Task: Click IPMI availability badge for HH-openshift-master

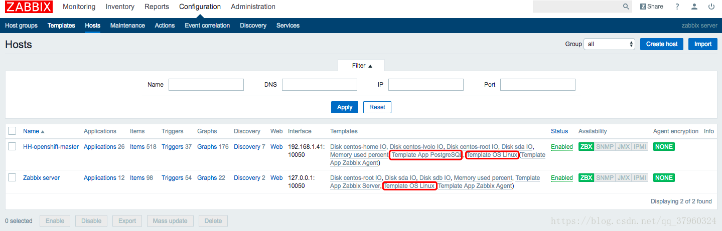Action: (x=640, y=147)
